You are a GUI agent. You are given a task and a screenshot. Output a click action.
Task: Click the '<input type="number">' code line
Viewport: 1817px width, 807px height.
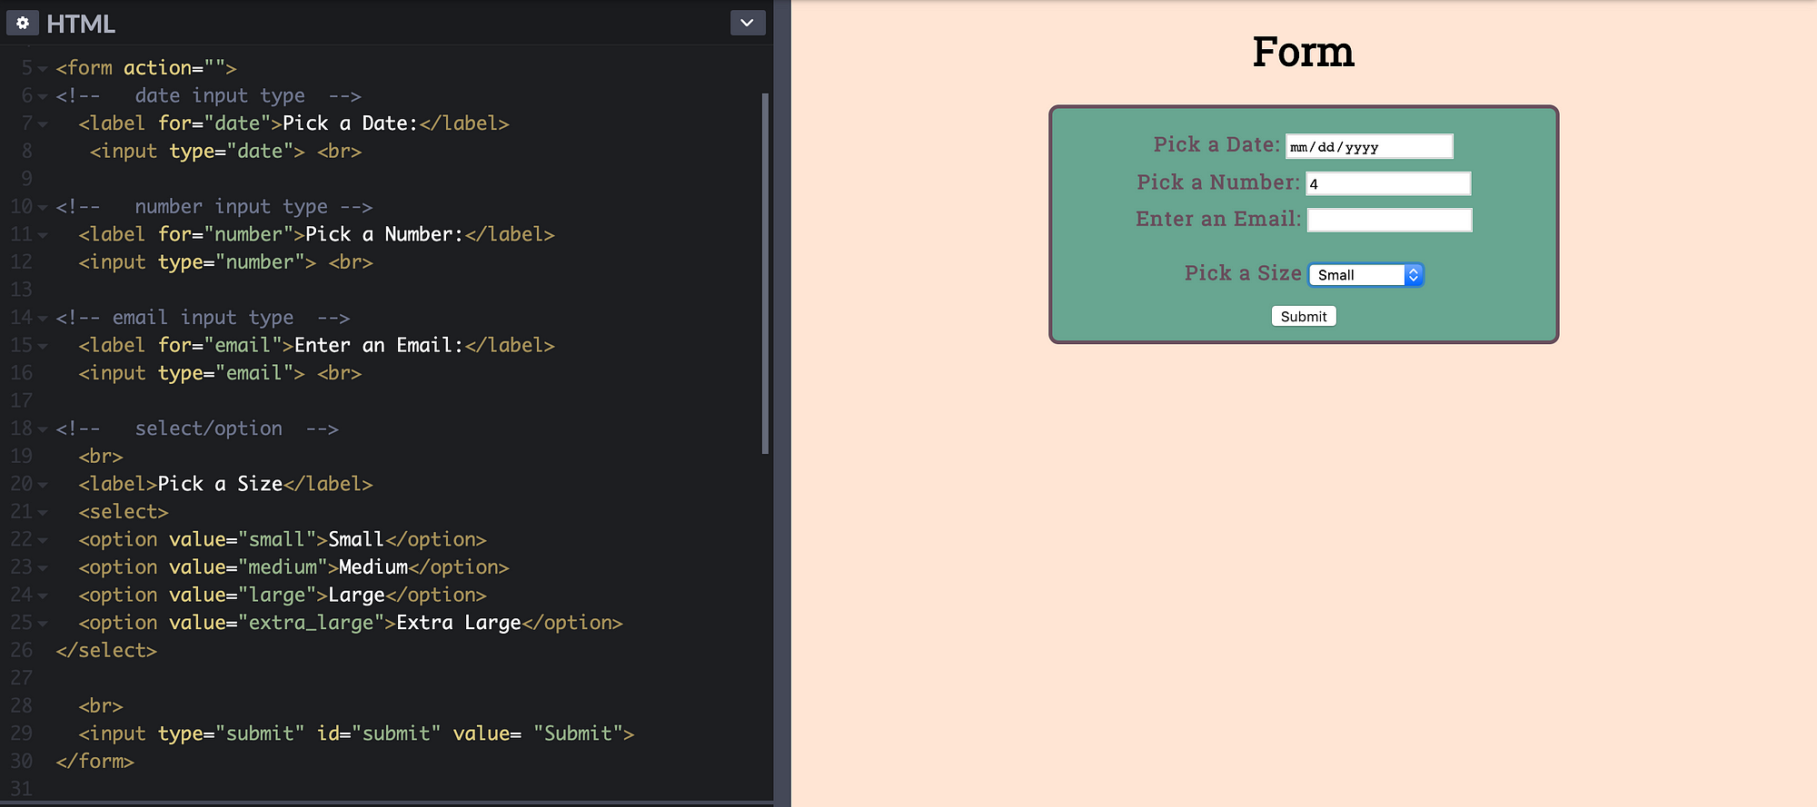click(226, 262)
